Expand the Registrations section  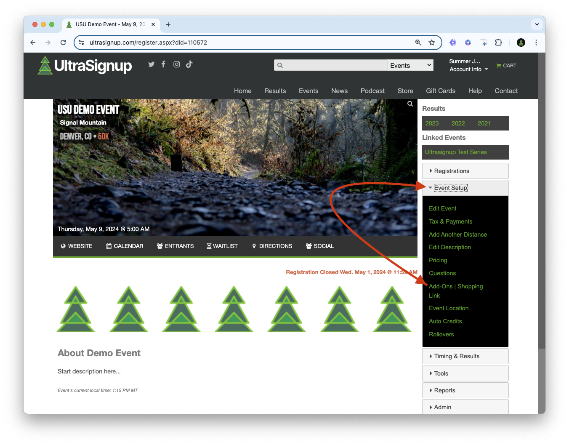(465, 171)
